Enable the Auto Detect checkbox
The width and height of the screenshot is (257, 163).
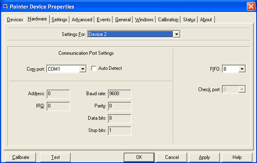93,68
